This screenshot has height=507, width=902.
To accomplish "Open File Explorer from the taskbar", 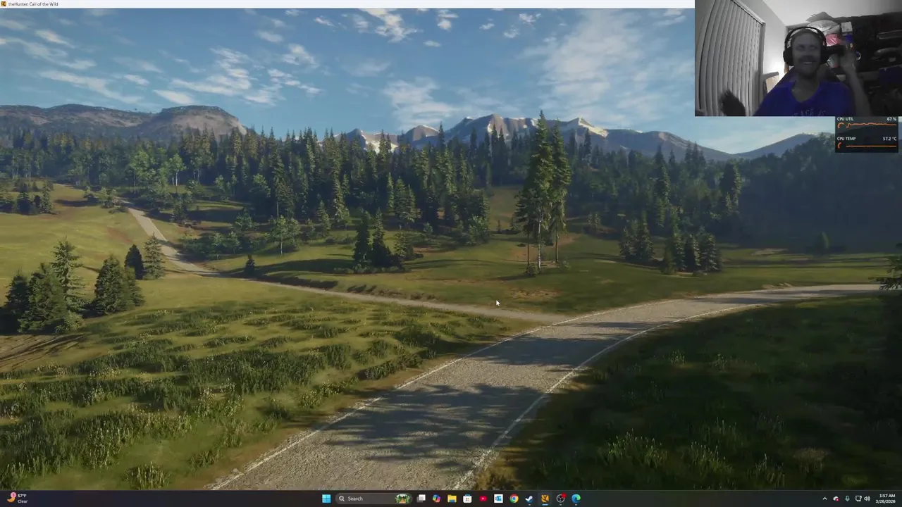I will coord(452,499).
